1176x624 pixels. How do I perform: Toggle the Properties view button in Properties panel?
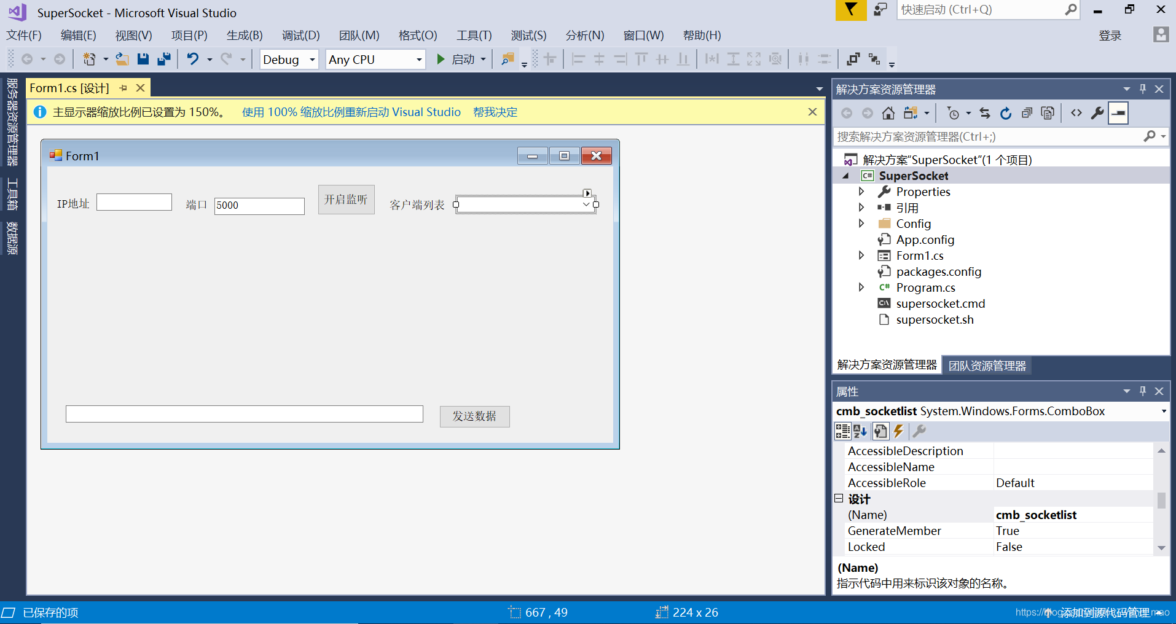[880, 431]
